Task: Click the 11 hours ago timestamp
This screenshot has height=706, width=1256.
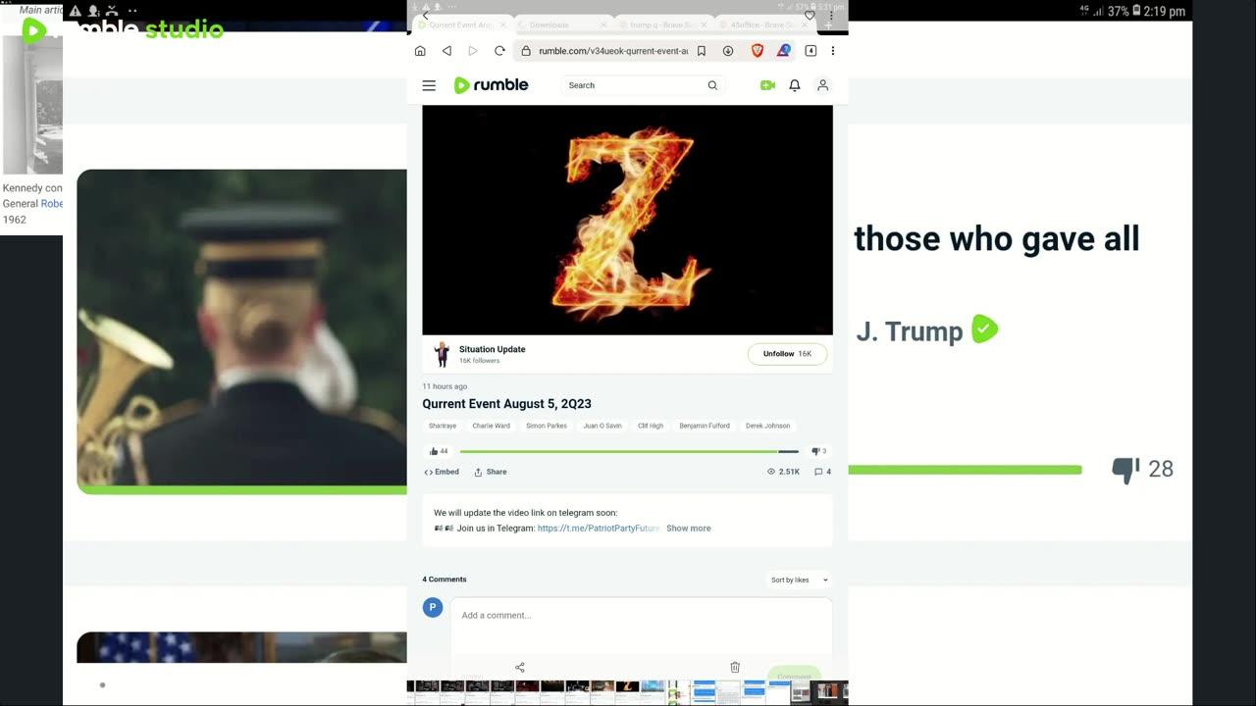Action: click(445, 386)
